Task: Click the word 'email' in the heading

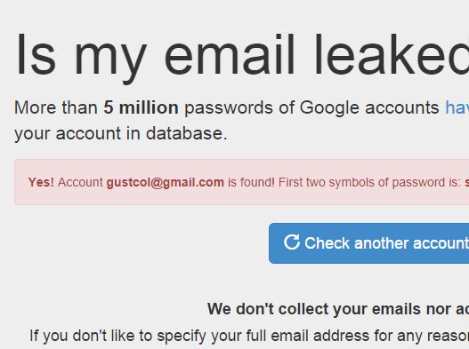Action: [x=230, y=54]
